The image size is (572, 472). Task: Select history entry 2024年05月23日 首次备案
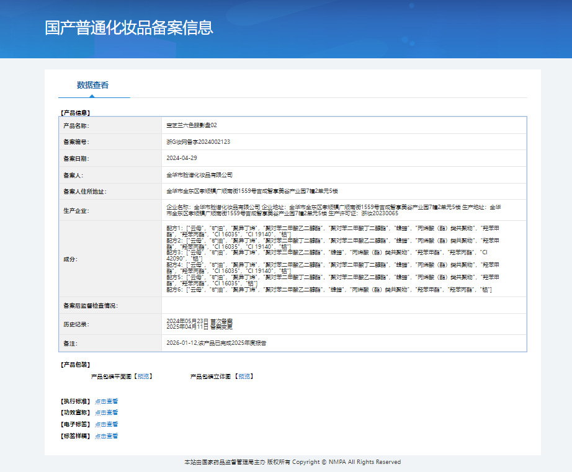click(199, 321)
